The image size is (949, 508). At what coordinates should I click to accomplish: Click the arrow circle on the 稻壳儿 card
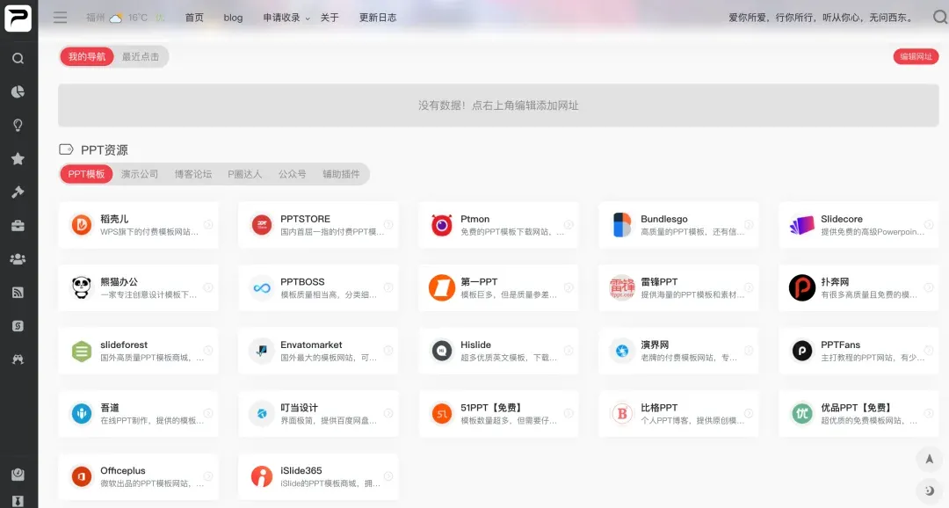(208, 225)
